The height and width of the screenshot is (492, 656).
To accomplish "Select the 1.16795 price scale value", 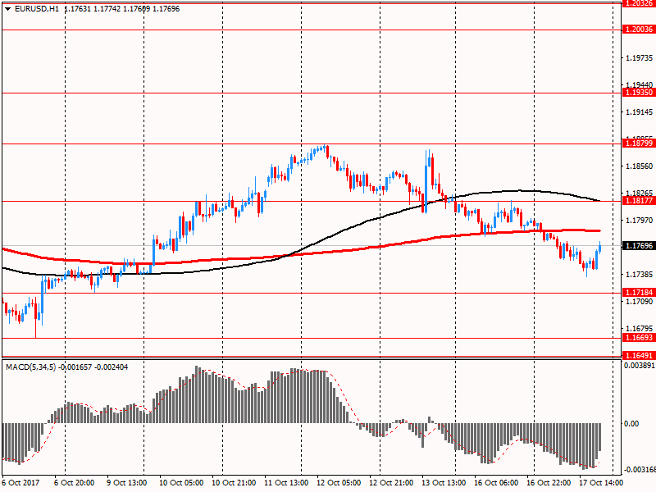I will [639, 329].
